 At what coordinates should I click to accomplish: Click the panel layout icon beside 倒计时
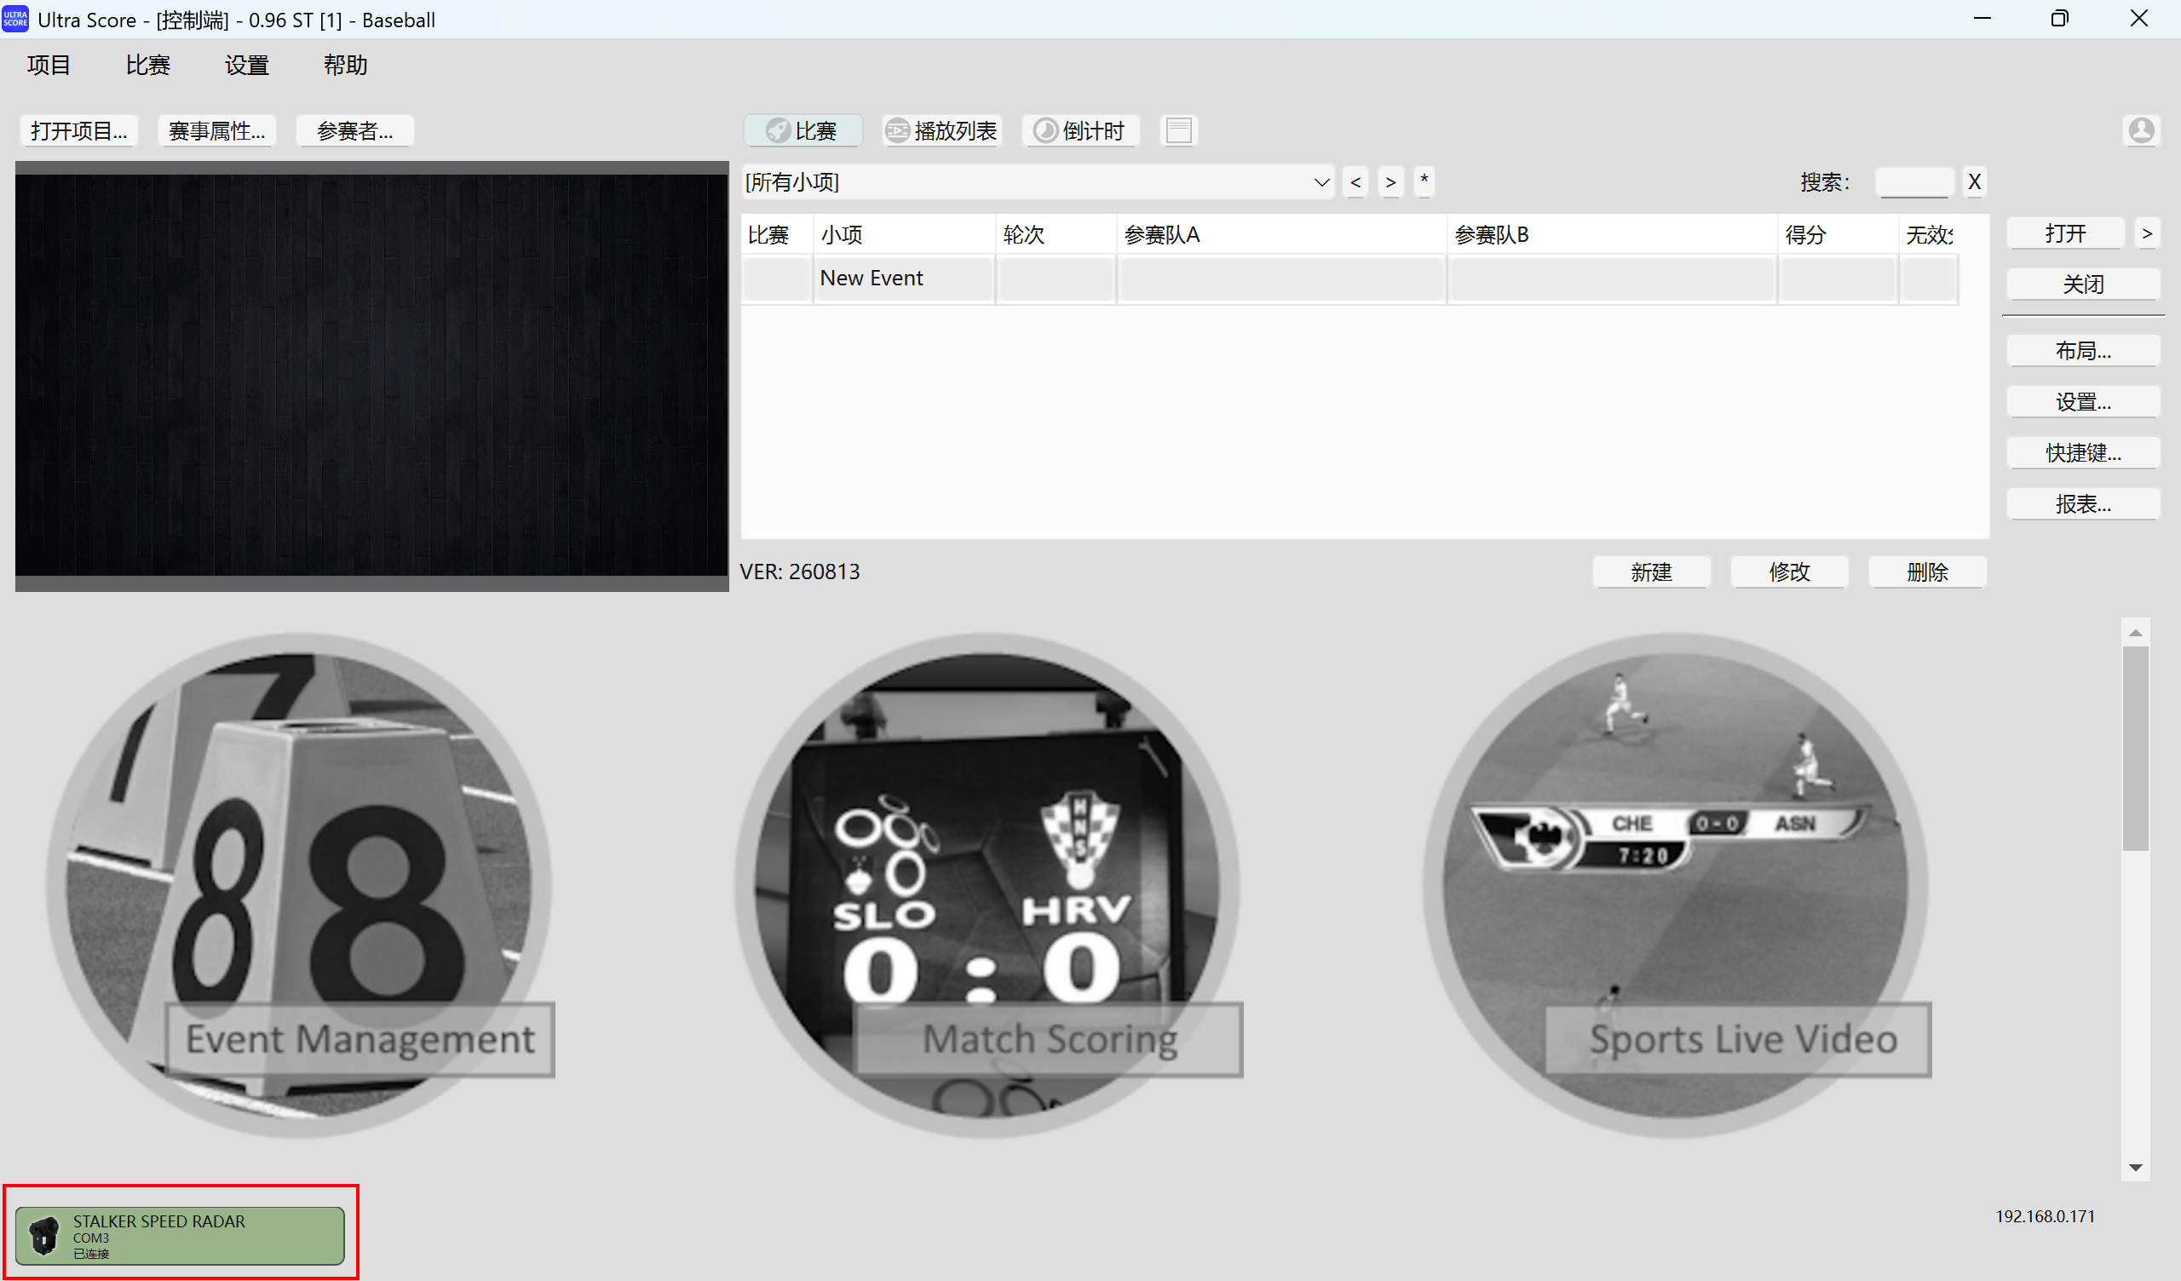[1179, 130]
